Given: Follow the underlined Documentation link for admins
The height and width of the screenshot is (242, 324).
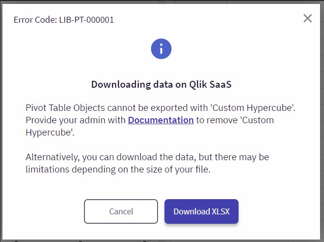Looking at the screenshot, I should [x=161, y=120].
